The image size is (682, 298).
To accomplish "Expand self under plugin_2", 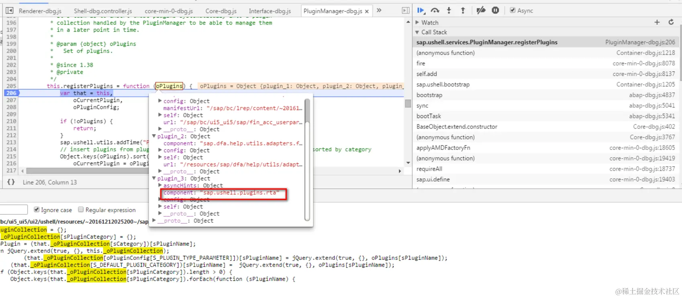I will [160, 157].
